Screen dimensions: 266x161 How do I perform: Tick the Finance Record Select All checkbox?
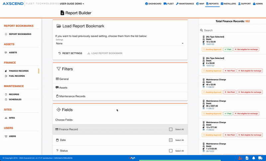(x=171, y=130)
